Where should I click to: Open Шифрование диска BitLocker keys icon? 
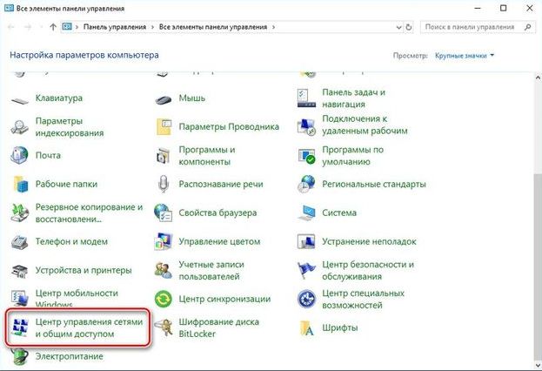coord(164,327)
